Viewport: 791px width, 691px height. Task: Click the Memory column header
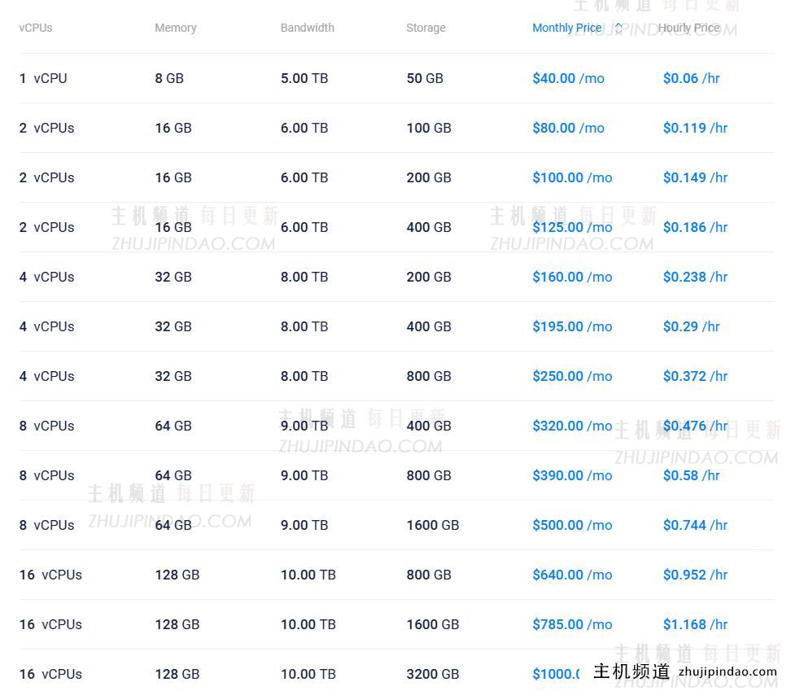pyautogui.click(x=176, y=28)
